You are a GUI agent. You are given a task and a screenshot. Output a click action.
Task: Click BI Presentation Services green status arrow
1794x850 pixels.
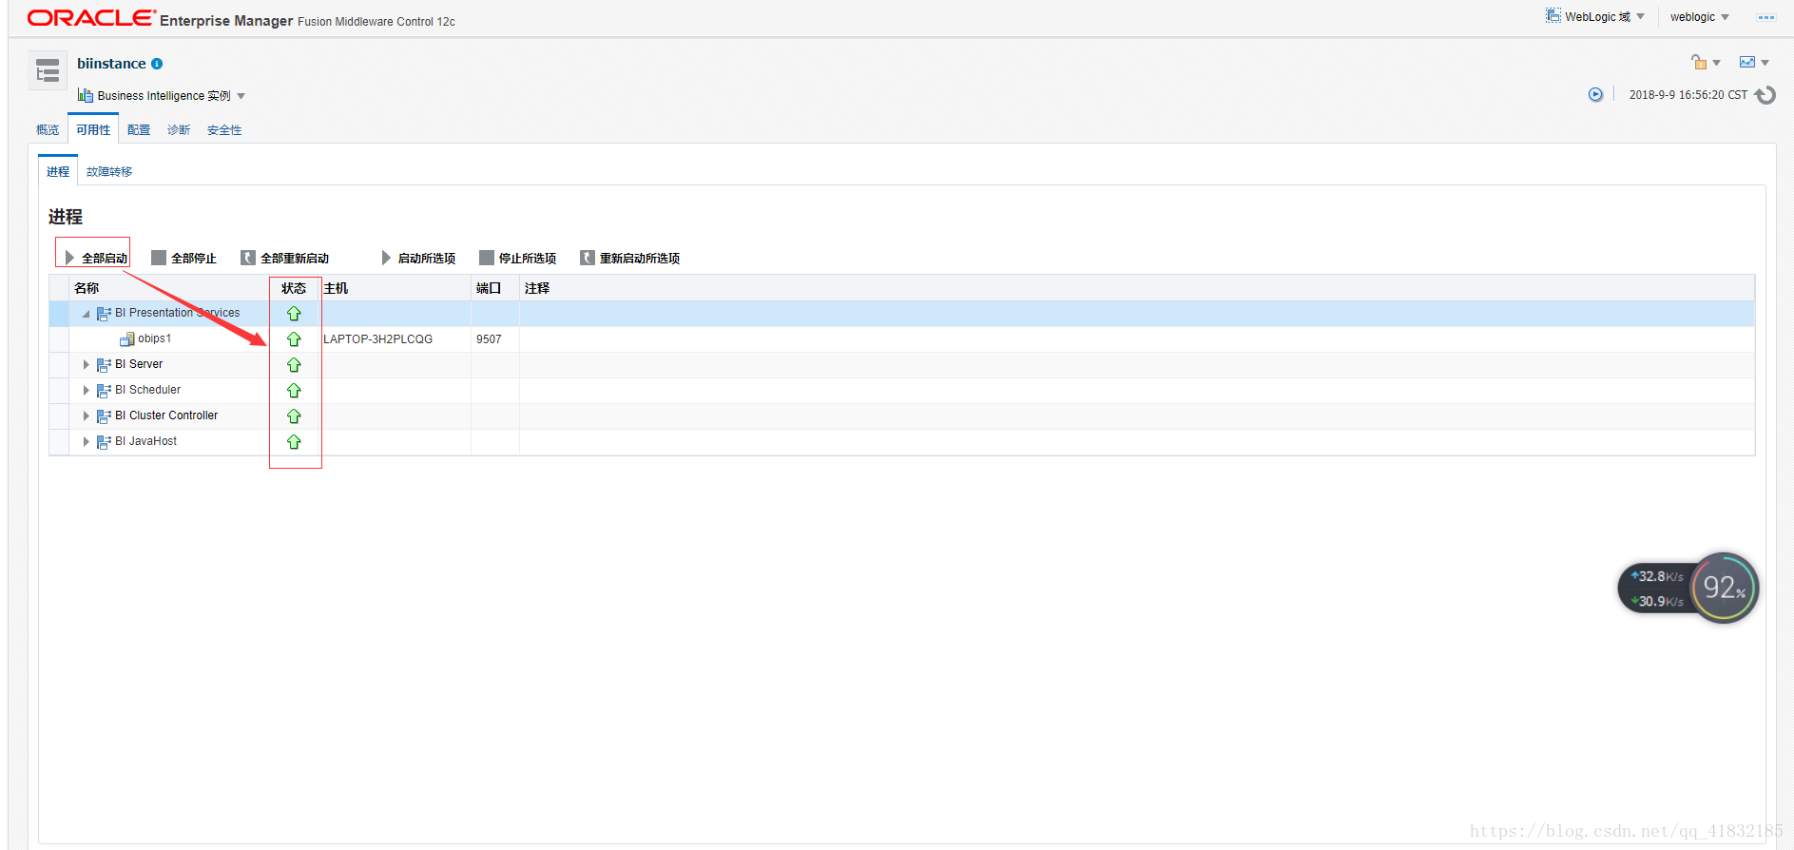294,314
